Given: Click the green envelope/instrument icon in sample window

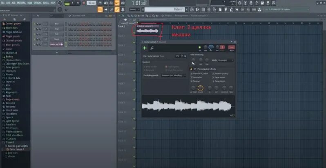Looking at the screenshot, I should [145, 48].
